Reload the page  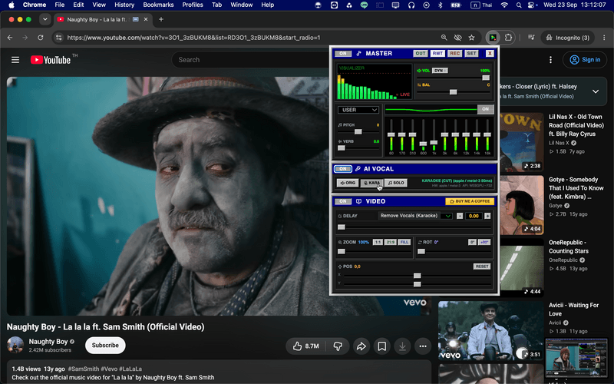pos(41,38)
